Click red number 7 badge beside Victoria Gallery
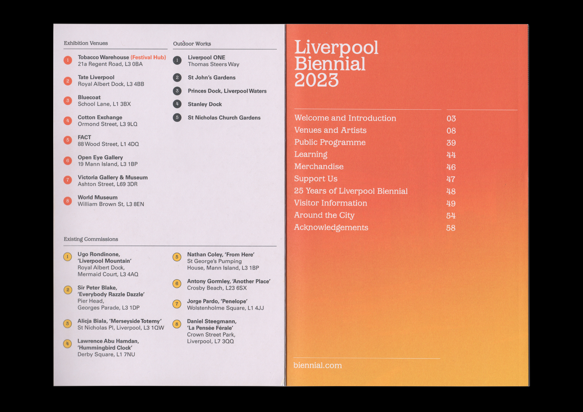The width and height of the screenshot is (583, 412). (68, 180)
